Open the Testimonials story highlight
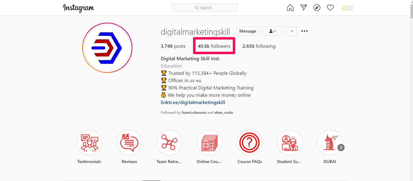This screenshot has height=181, width=413. pos(89,143)
